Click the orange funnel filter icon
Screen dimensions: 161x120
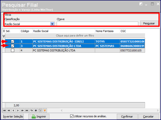tap(45, 110)
